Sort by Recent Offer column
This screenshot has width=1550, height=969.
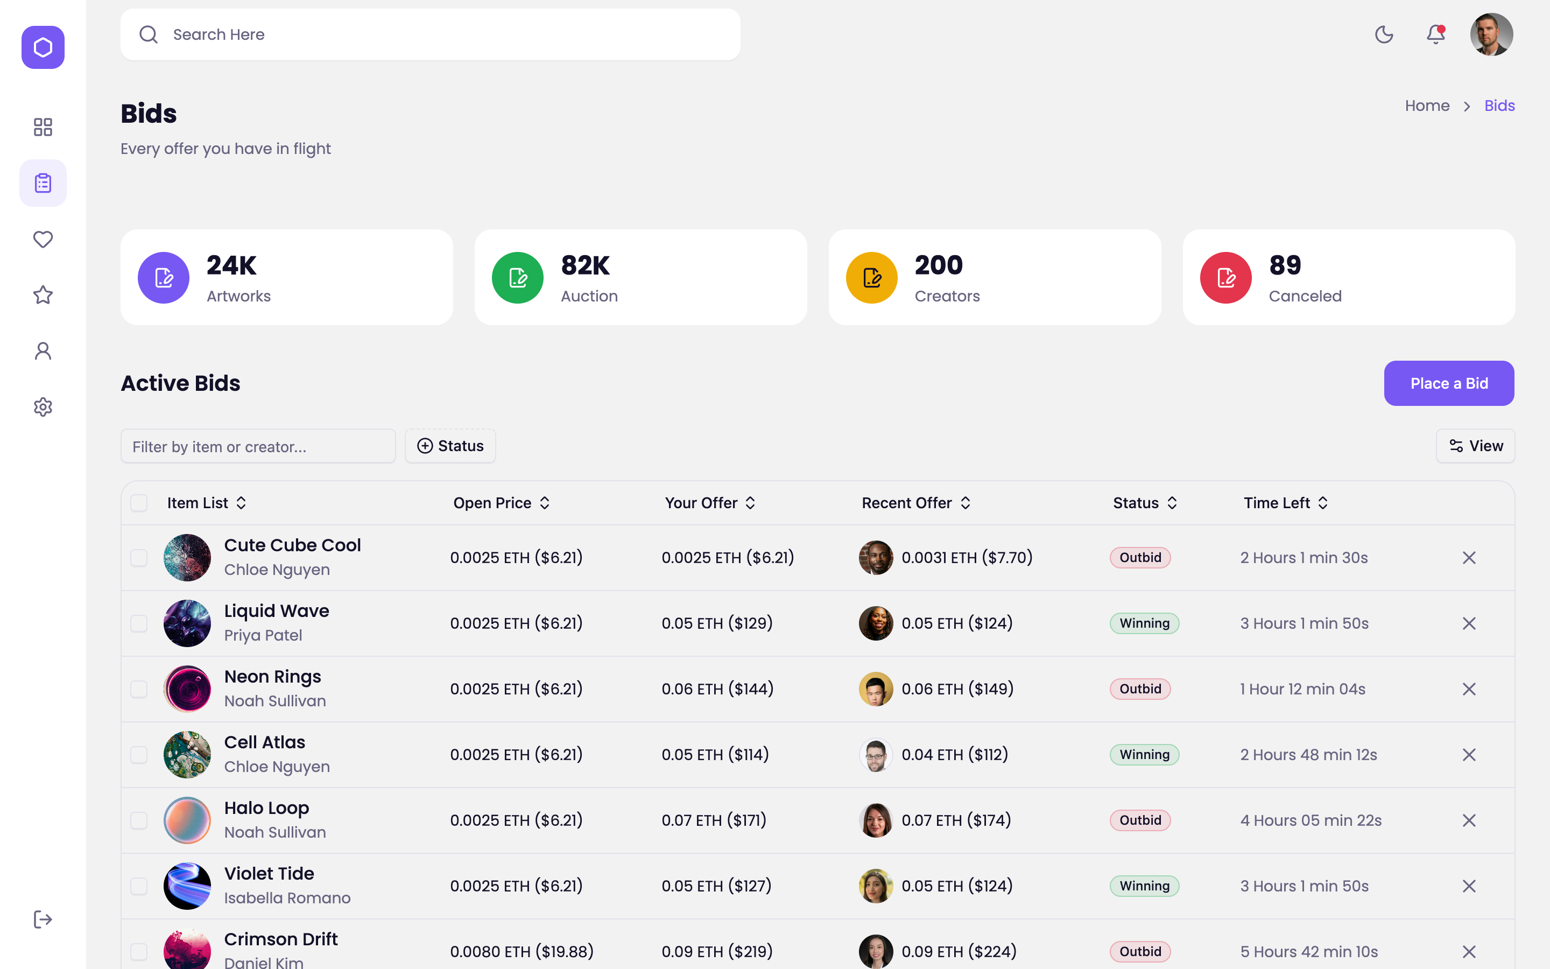point(916,503)
